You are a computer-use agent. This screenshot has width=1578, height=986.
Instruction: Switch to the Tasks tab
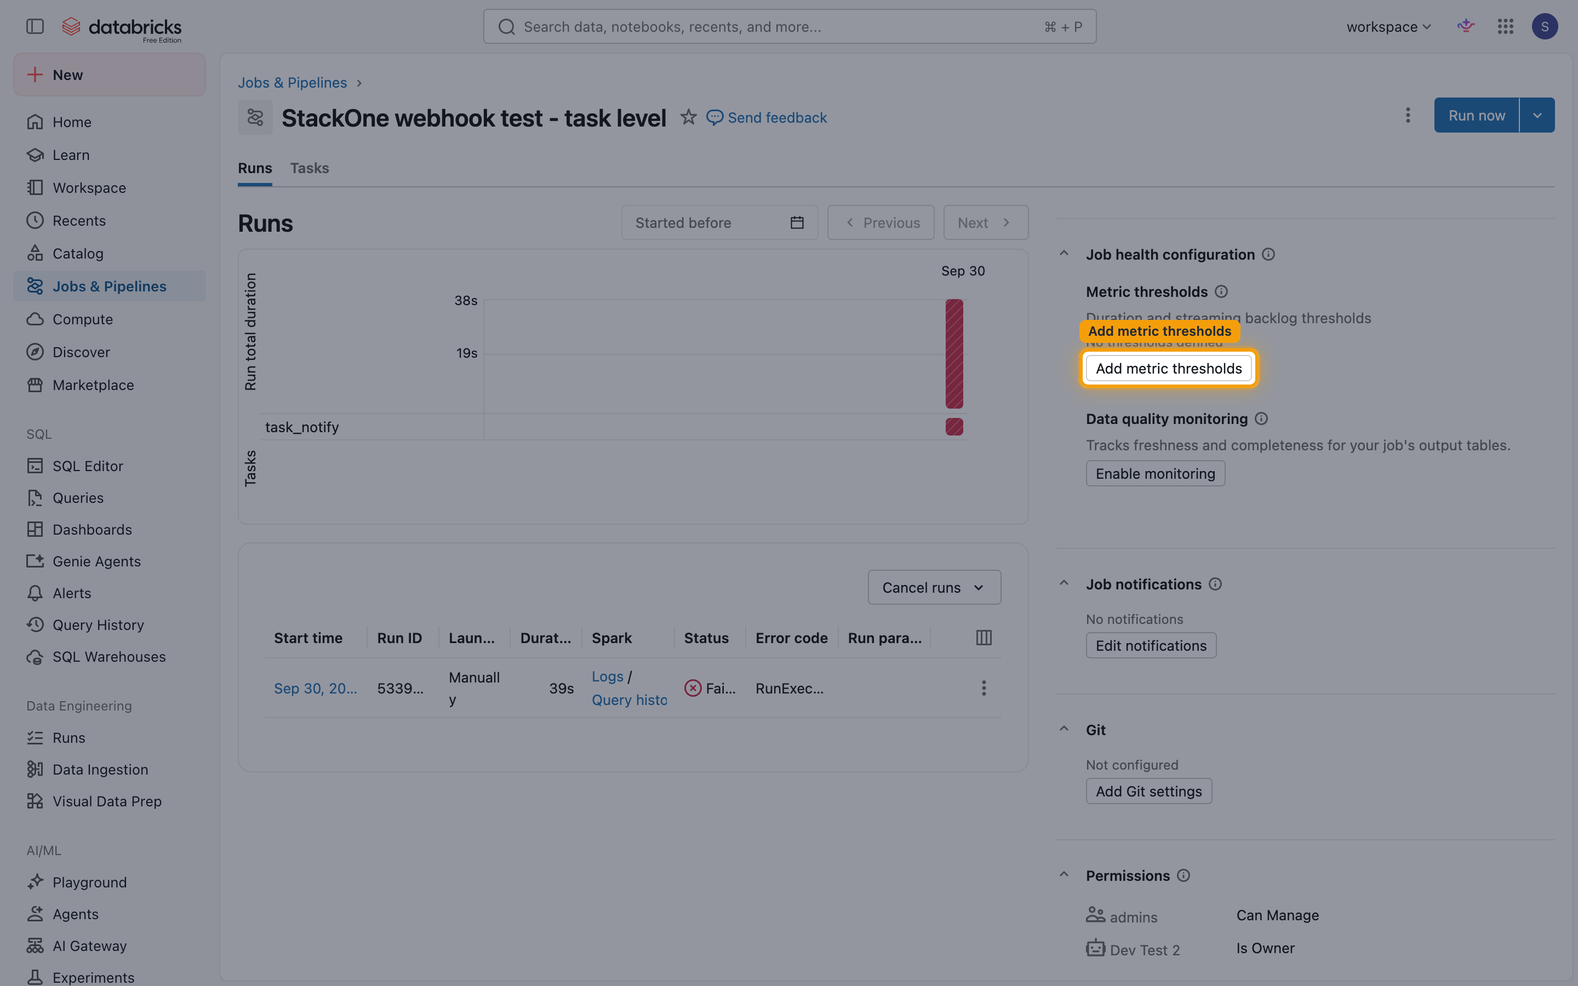click(x=309, y=168)
